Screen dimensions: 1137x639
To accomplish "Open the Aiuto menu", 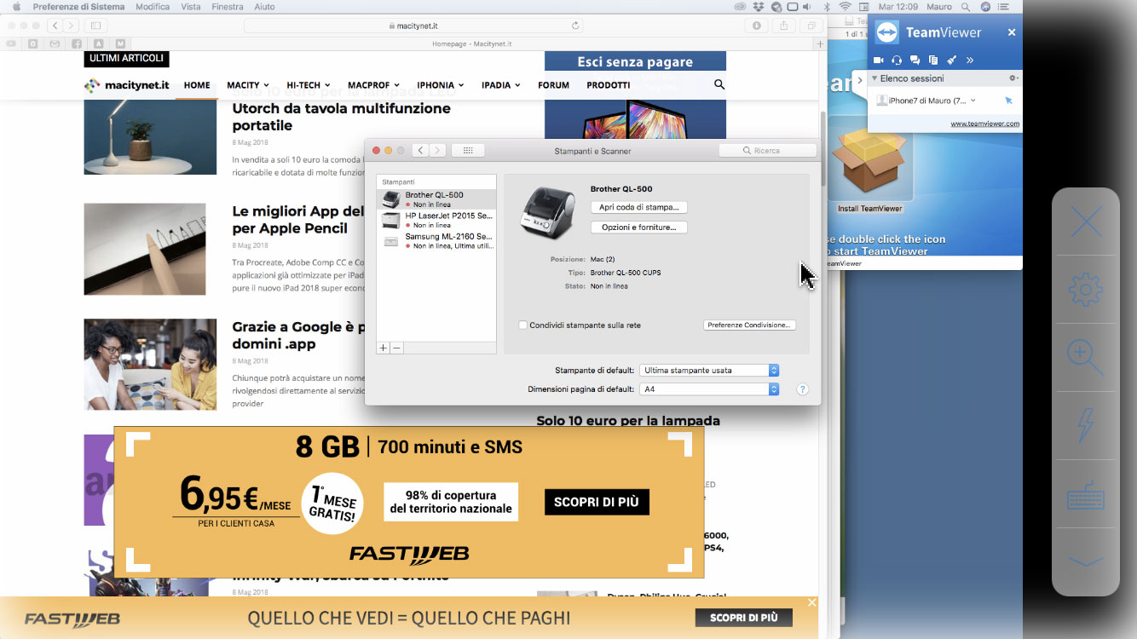I will [x=265, y=7].
